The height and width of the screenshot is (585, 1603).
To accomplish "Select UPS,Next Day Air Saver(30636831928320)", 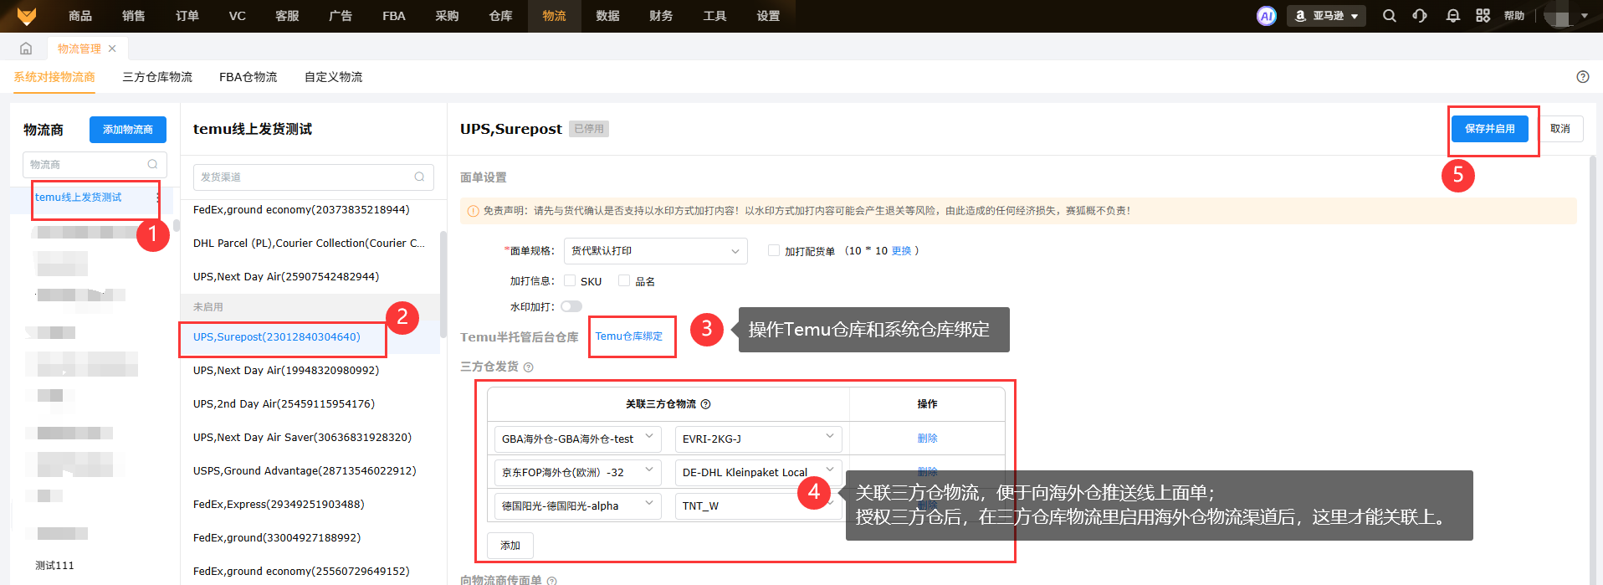I will pos(302,438).
